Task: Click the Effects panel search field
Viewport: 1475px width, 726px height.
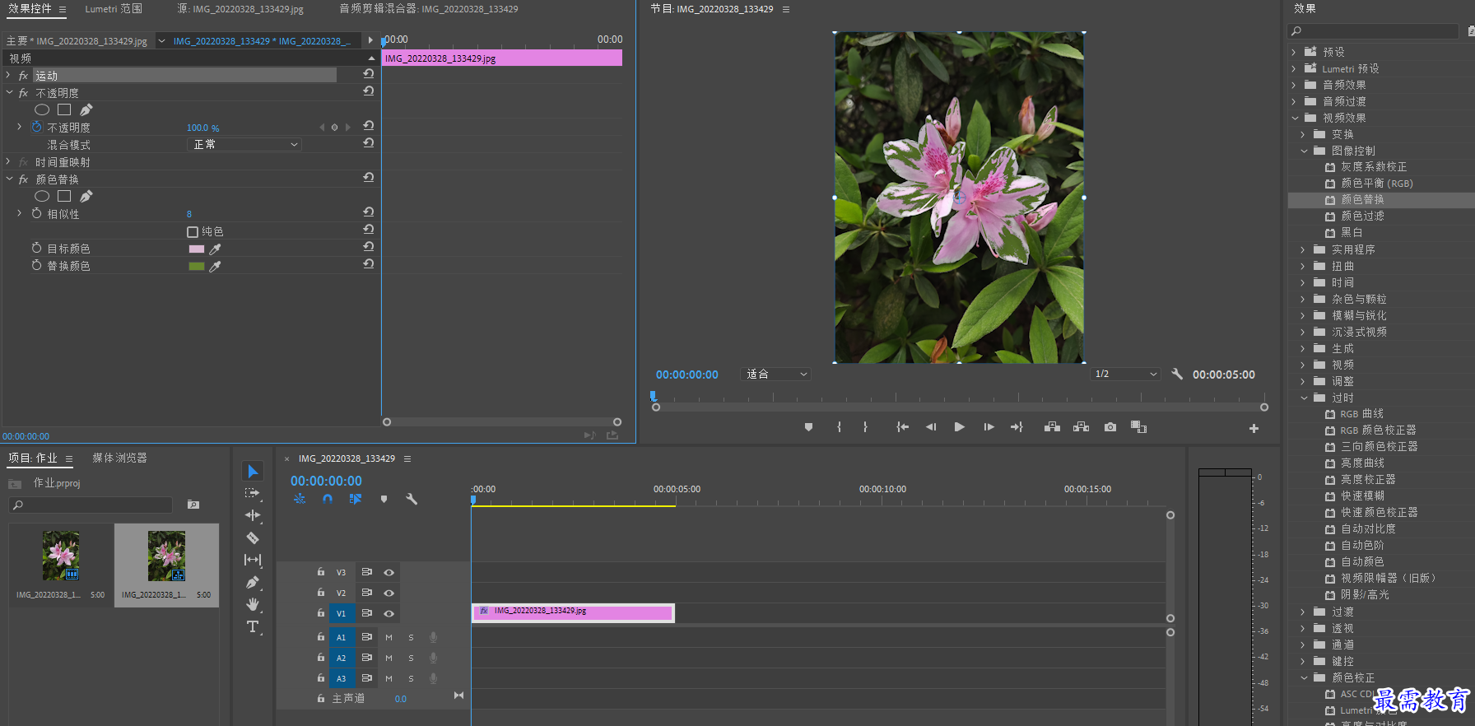Action: (1373, 31)
